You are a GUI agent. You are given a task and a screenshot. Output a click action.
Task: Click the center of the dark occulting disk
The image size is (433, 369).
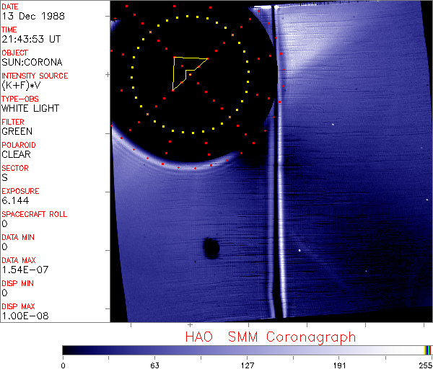click(x=190, y=76)
